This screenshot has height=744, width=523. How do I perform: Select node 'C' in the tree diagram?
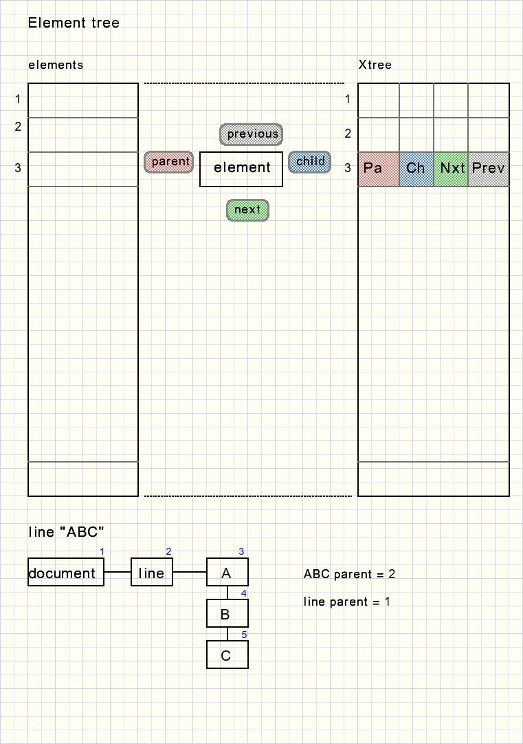click(x=227, y=655)
